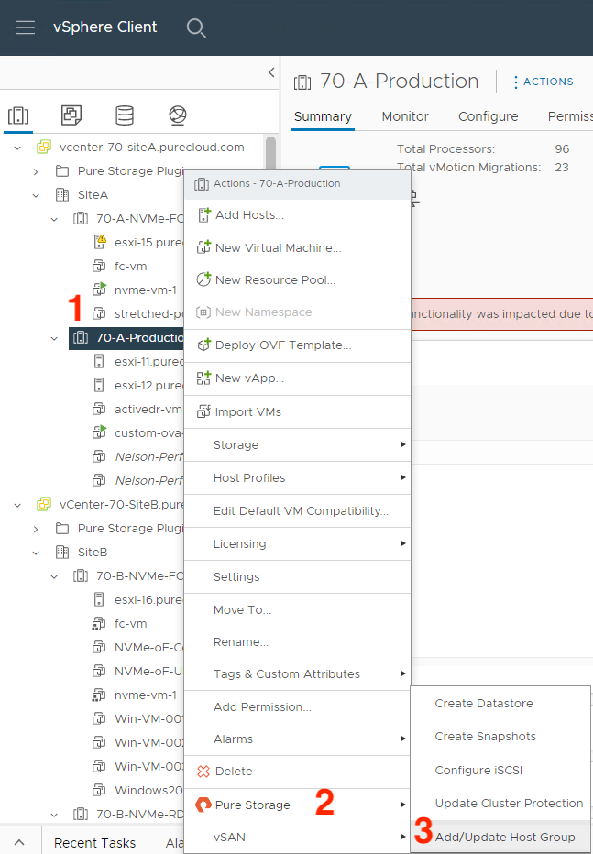Select Create Snapshots option

point(500,737)
